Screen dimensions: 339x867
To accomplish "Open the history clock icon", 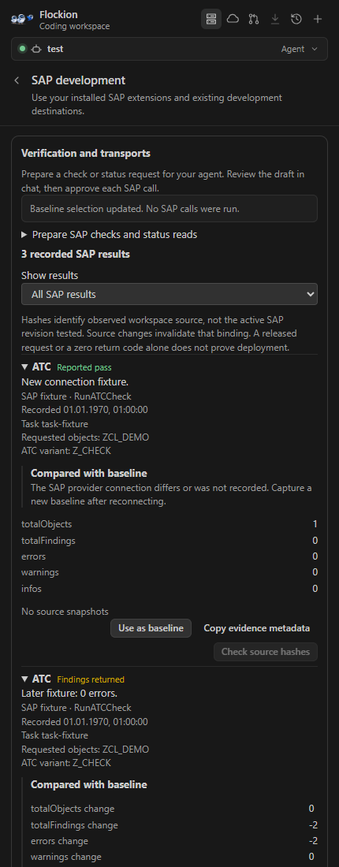I will coord(296,20).
